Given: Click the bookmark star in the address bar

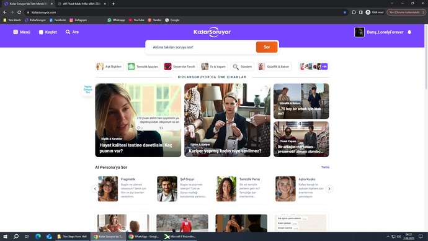Looking at the screenshot, I should click(x=345, y=12).
